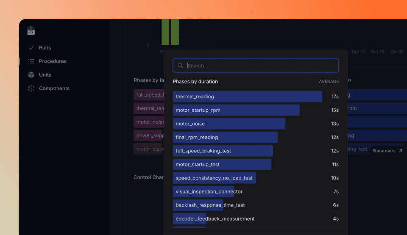The image size is (407, 235).
Task: Click the Show more button
Action: (387, 151)
